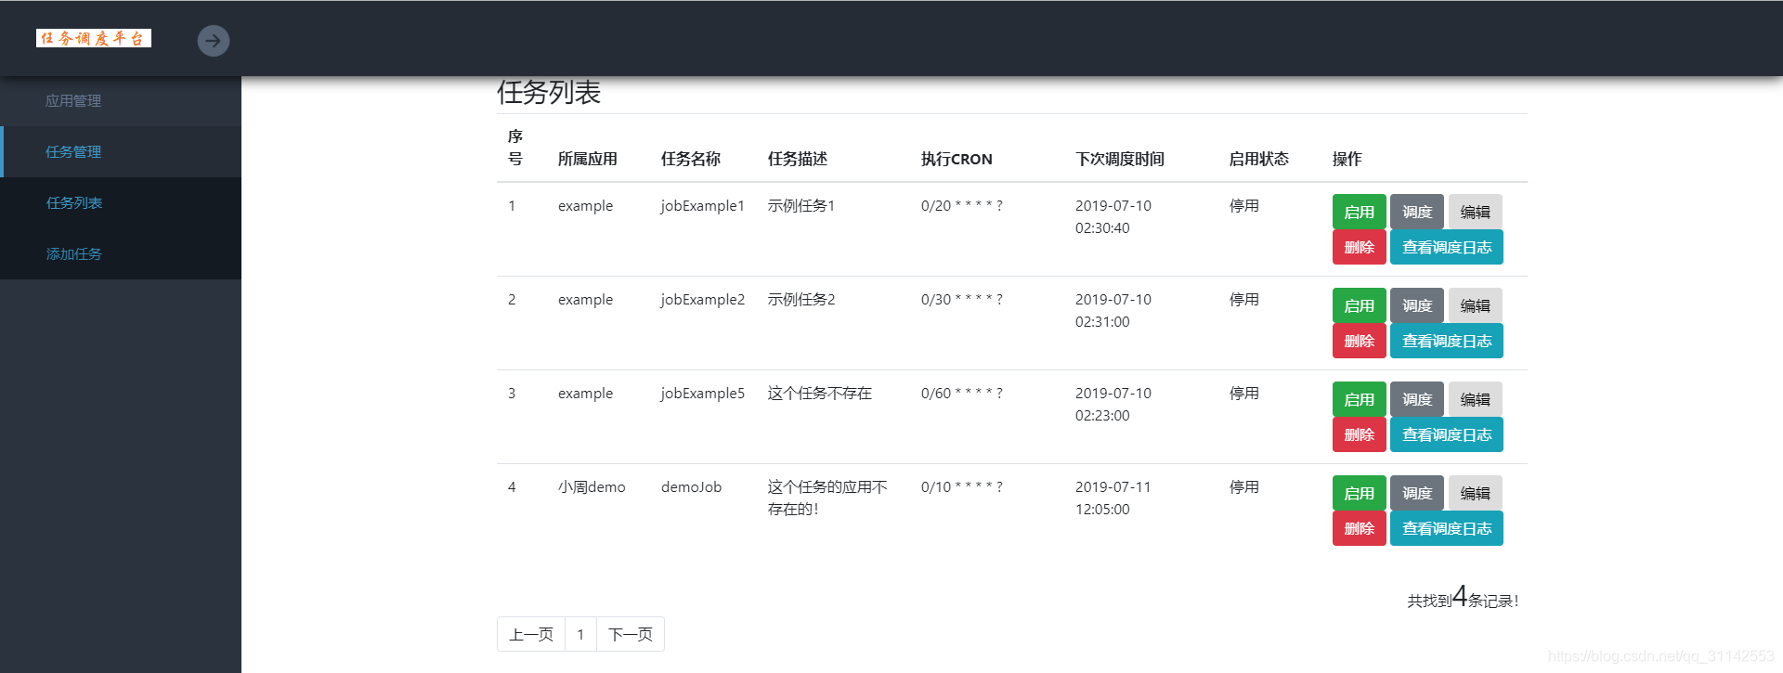Click the jobExample2 task name
Screen dimensions: 1783x673
point(703,300)
